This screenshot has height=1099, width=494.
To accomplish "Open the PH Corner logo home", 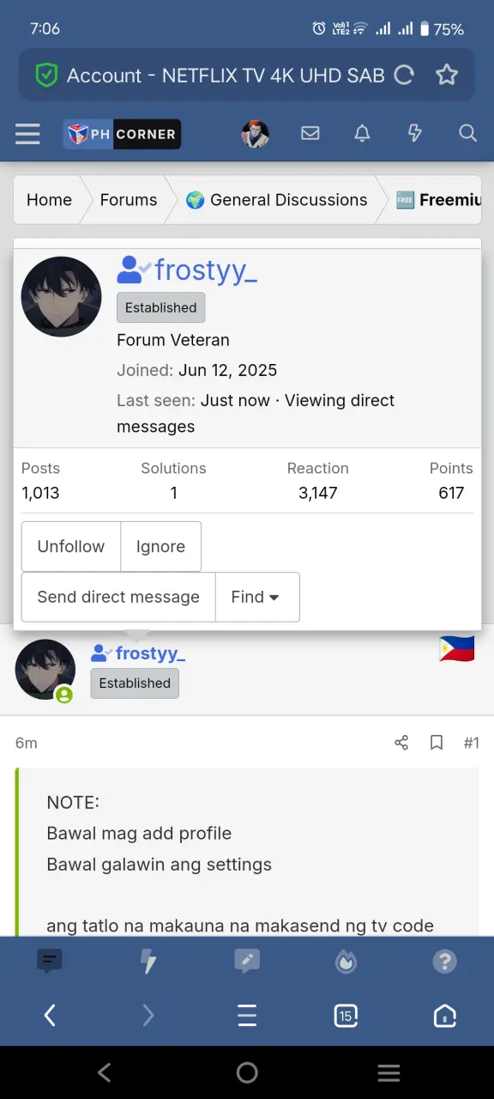I will (122, 134).
